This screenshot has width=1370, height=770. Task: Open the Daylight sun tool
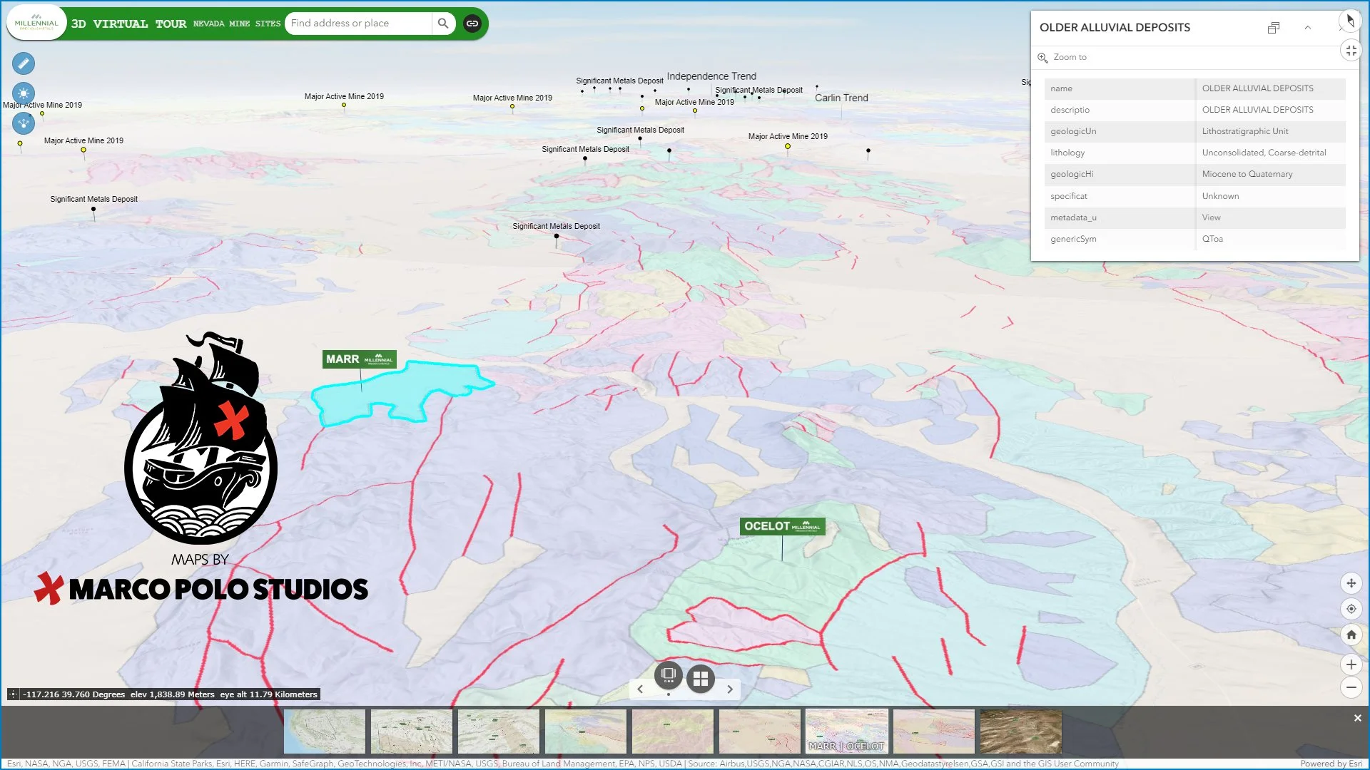point(24,93)
